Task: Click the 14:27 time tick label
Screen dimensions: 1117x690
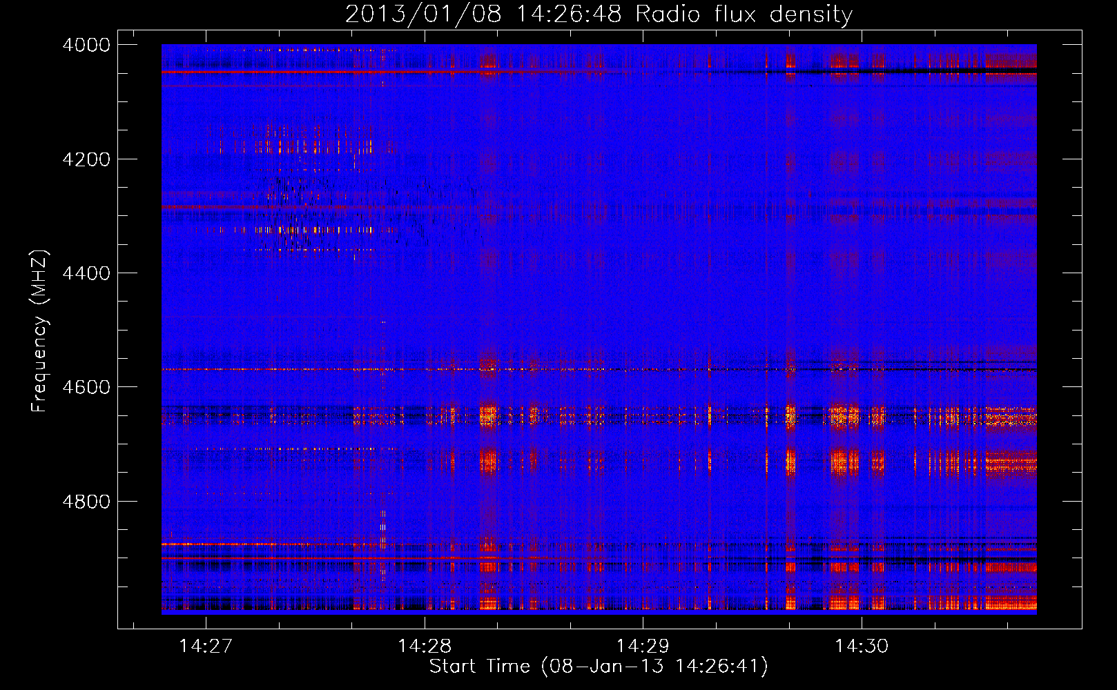Action: (x=206, y=647)
